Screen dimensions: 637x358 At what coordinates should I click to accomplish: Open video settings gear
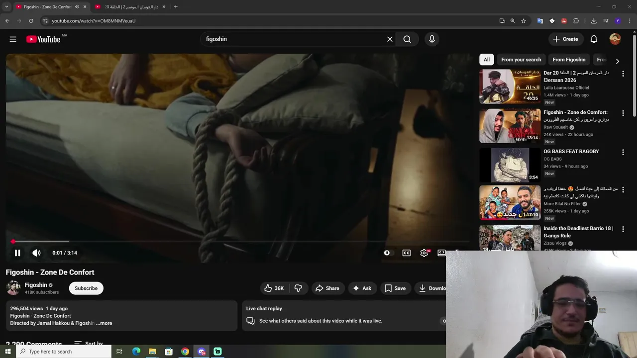pos(424,253)
